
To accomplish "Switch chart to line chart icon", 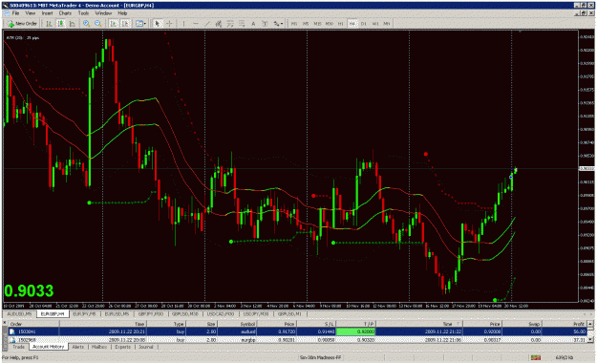I will point(72,24).
